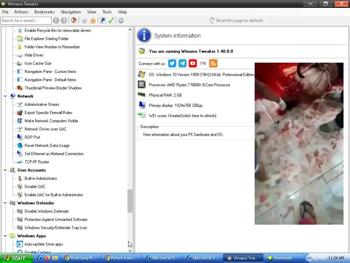
Task: Click the taskbar clock showing 11:24 AM
Action: [336, 258]
